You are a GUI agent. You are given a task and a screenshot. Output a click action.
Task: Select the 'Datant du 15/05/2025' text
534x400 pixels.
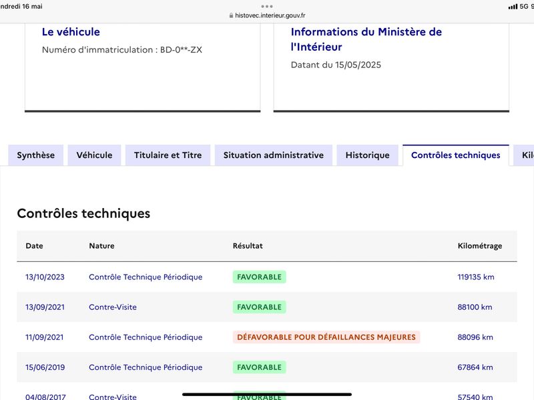[336, 65]
